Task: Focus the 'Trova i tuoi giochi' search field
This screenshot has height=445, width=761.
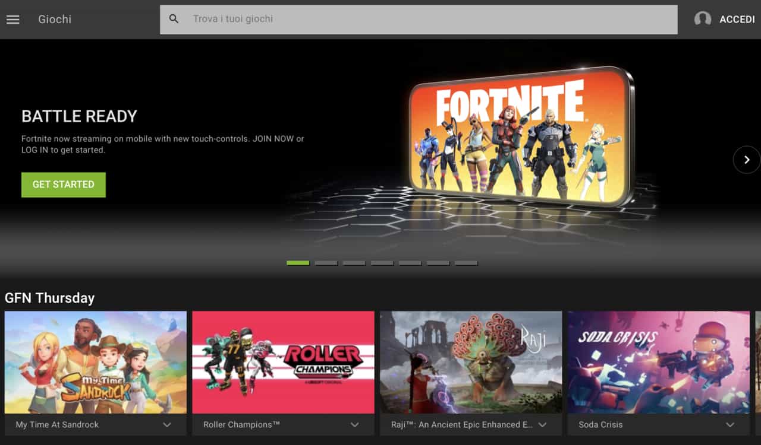Action: coord(428,19)
